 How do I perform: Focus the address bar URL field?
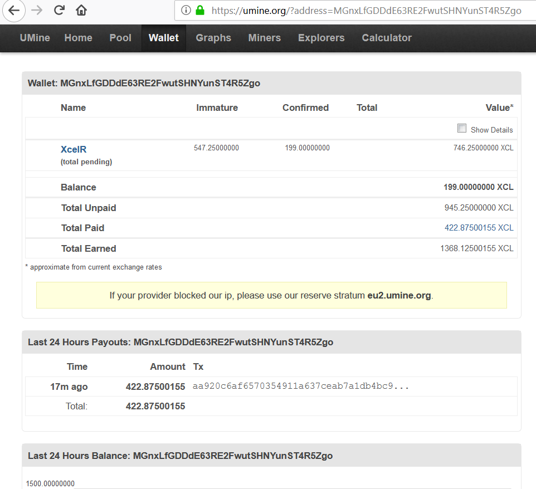(x=355, y=11)
